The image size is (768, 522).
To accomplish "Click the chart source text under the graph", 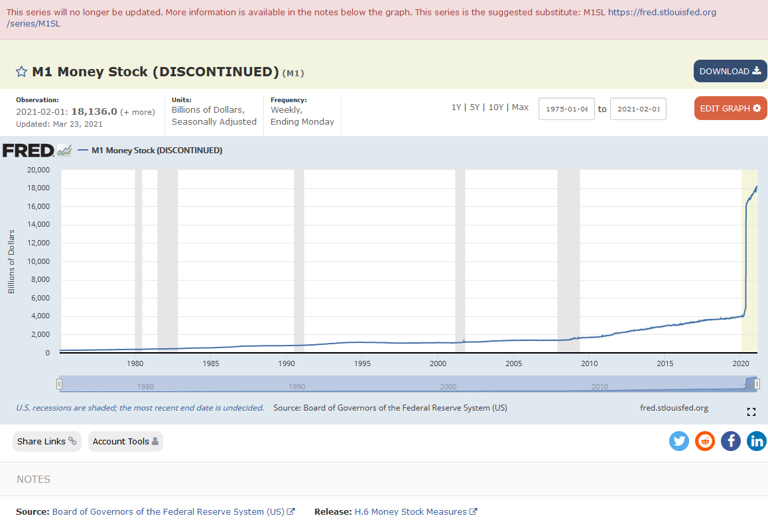I will [x=391, y=408].
